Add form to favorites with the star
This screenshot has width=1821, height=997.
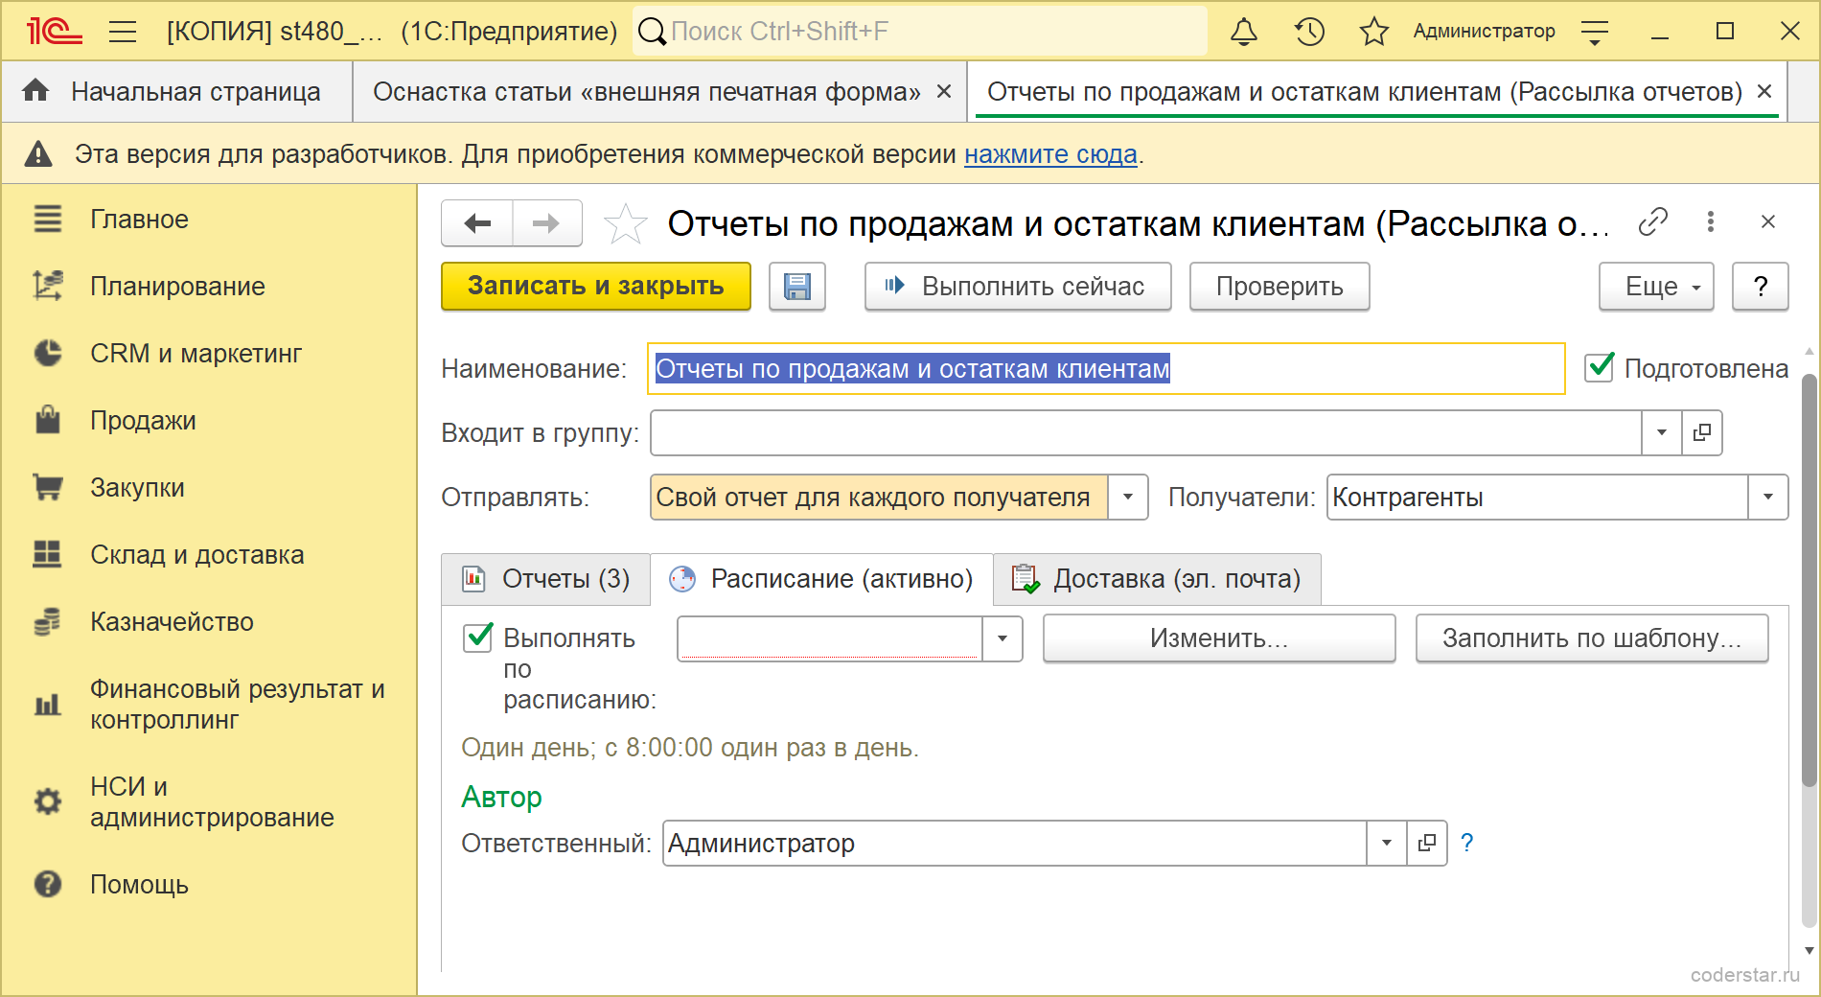pos(626,223)
